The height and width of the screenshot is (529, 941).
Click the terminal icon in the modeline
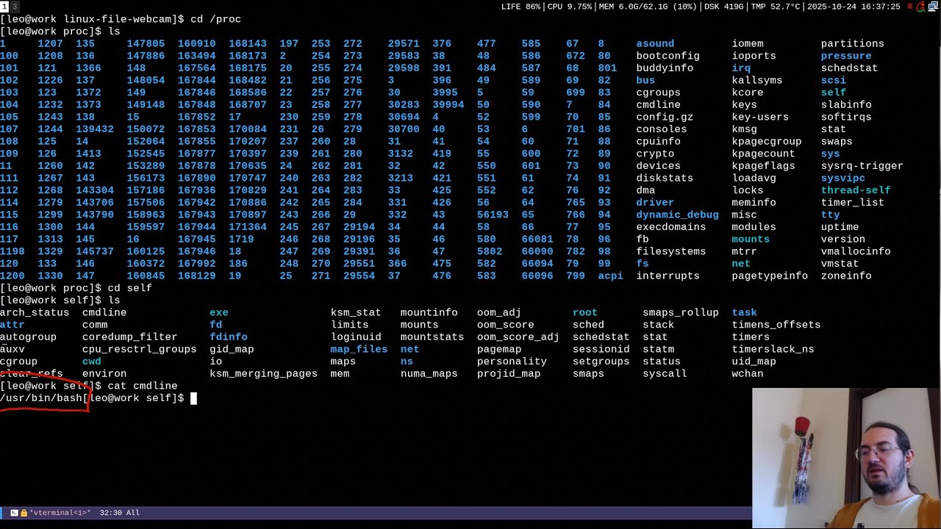pyautogui.click(x=14, y=513)
